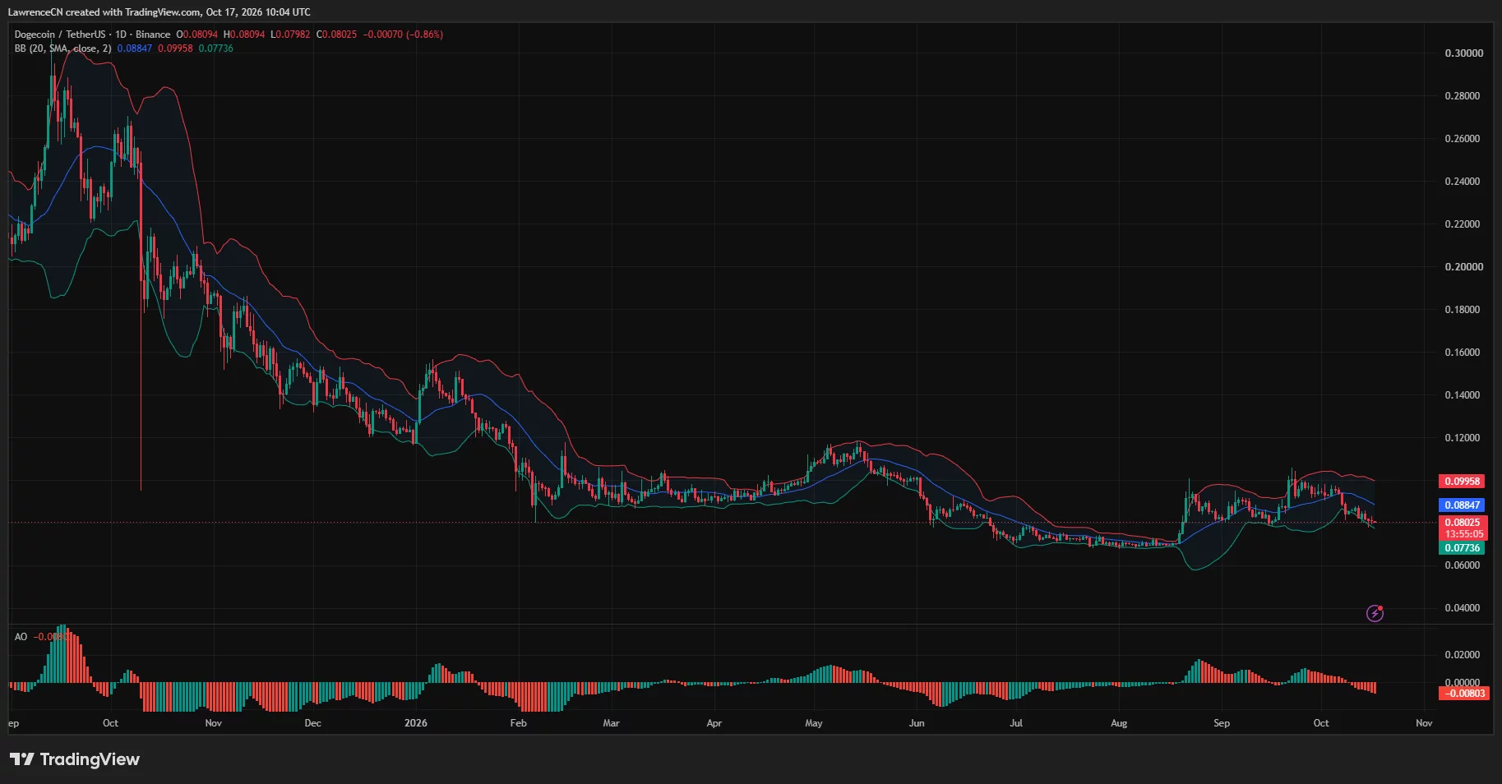1502x784 pixels.
Task: Click the purple lightning bolt icon
Action: (x=1375, y=613)
